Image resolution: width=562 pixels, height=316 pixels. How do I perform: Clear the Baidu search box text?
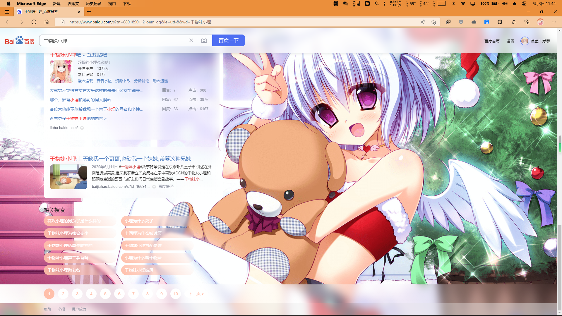coord(191,40)
